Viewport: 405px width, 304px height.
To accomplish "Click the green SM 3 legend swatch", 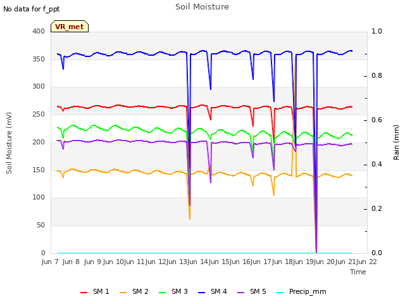I will click(x=163, y=293).
